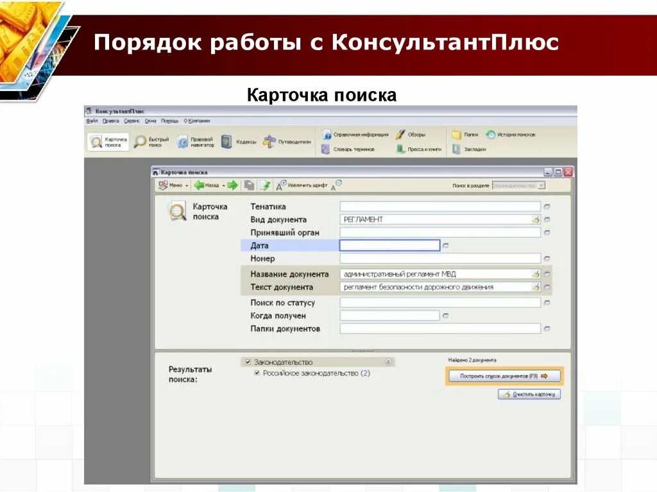The height and width of the screenshot is (492, 657).
Task: Click the small icon right of Принявший орган field
Action: 547,233
